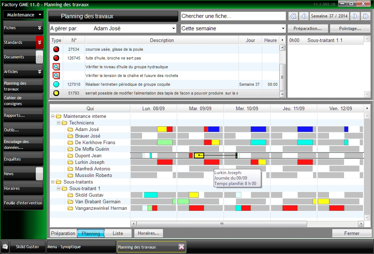Select Sköld Gustav's cyan block on Monday
The width and height of the screenshot is (374, 254).
click(150, 195)
